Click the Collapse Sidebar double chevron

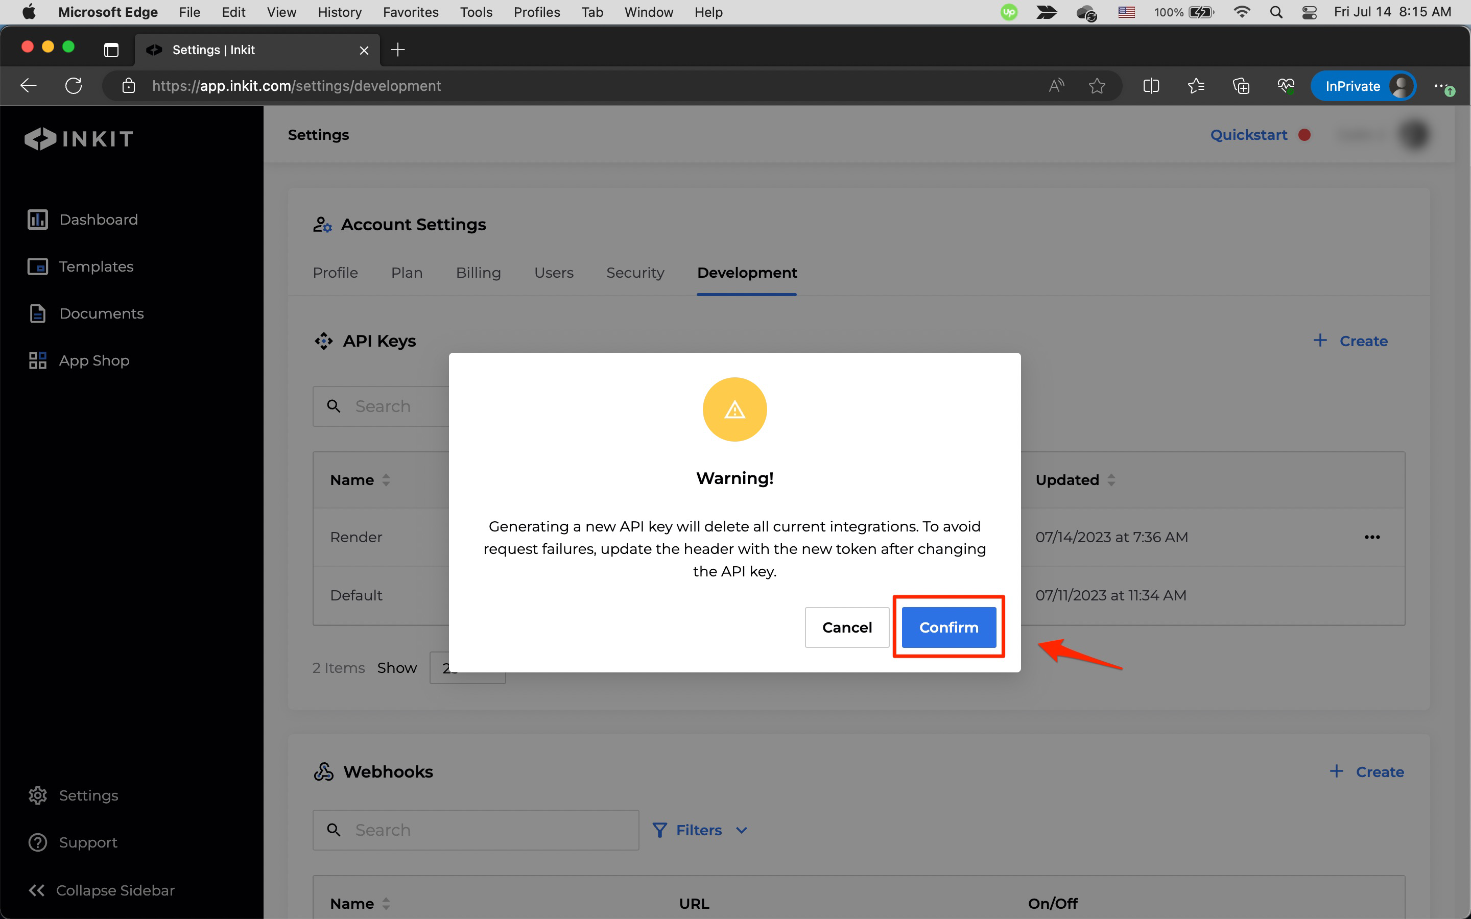coord(36,890)
